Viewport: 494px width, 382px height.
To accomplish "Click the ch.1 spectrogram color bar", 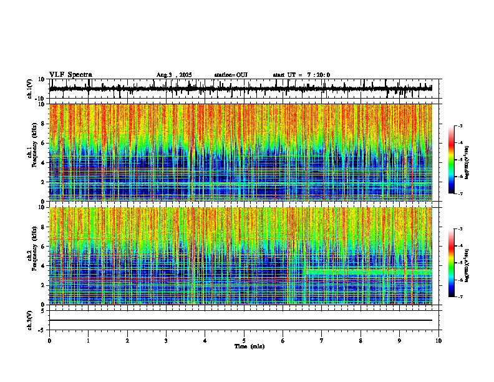I will coord(452,160).
